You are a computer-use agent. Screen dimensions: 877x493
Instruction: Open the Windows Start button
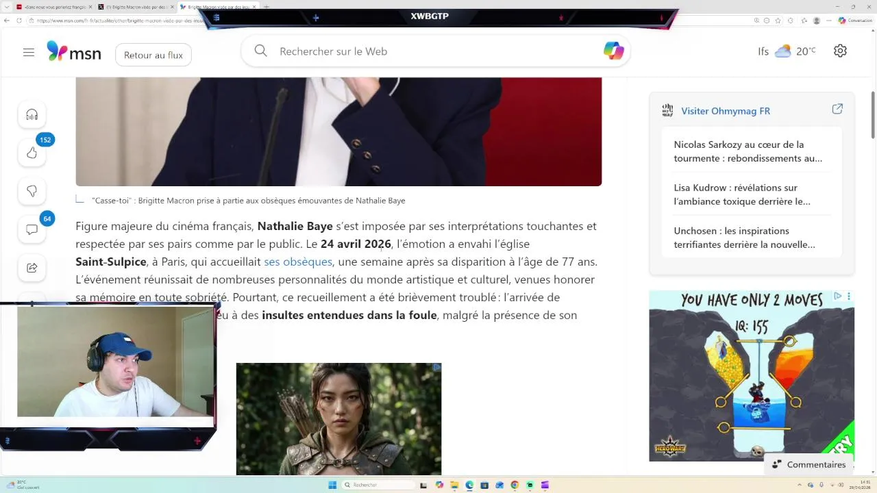point(332,485)
